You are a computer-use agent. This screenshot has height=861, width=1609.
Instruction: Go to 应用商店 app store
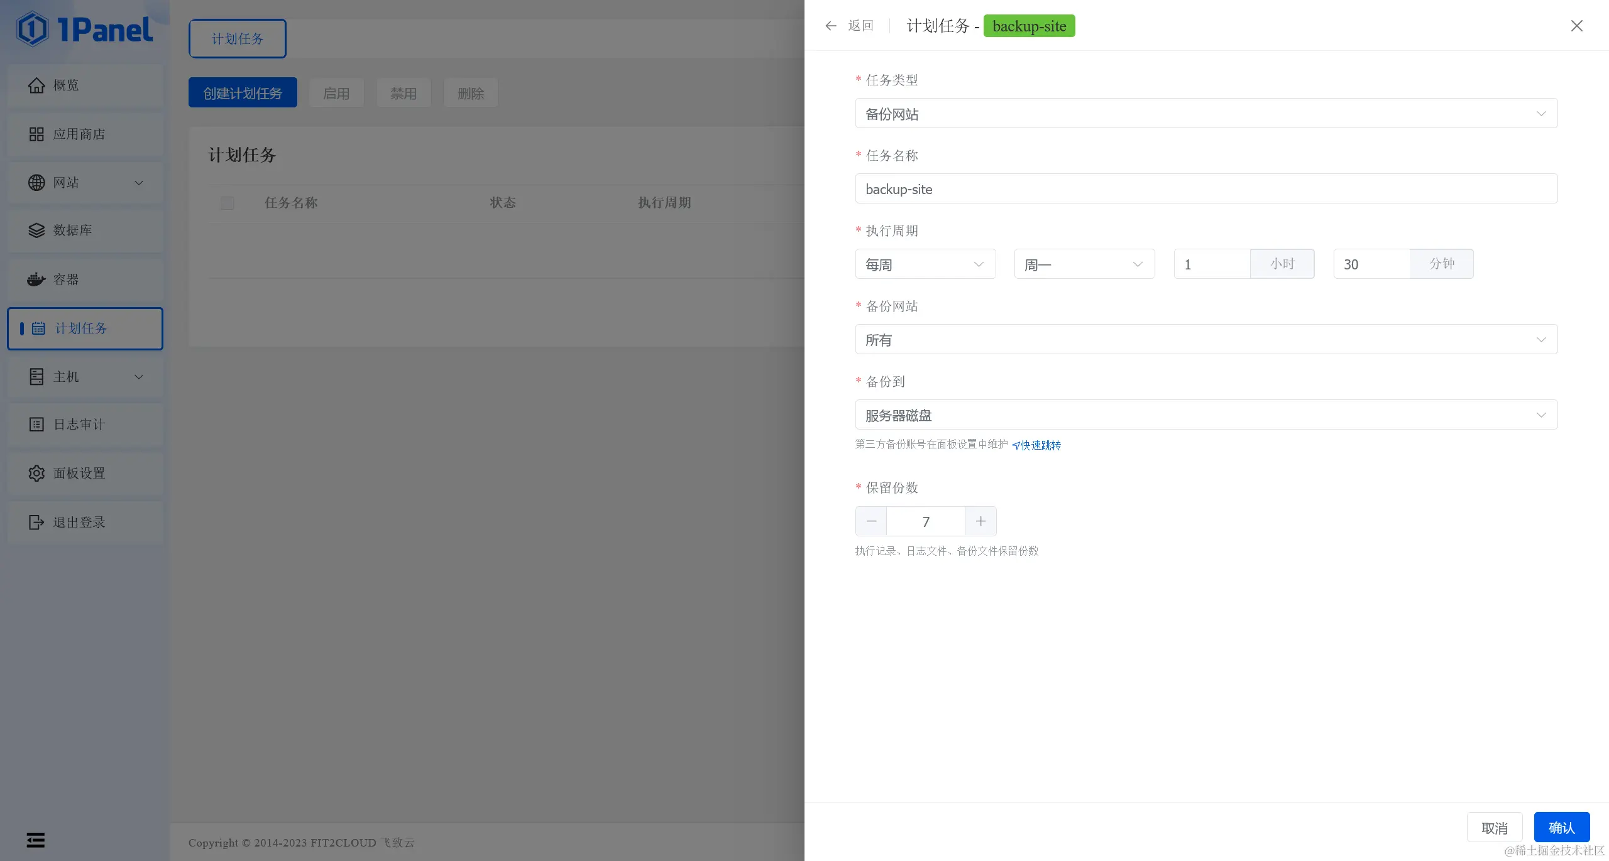coord(79,134)
